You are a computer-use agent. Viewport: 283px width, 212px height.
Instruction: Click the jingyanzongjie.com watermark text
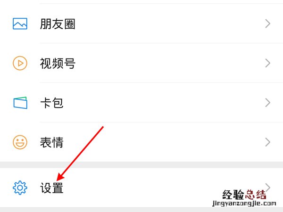pyautogui.click(x=244, y=204)
